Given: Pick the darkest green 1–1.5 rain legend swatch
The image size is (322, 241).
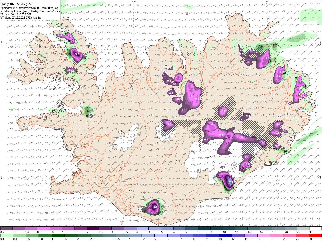Looking at the screenshot, I should pyautogui.click(x=58, y=236).
